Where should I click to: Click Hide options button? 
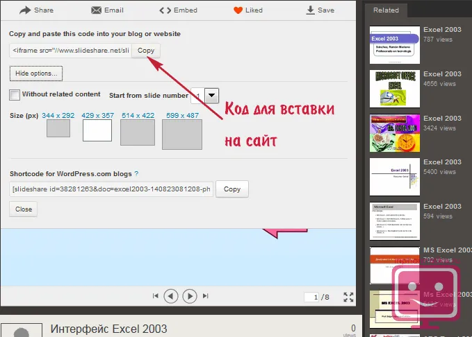pos(36,74)
